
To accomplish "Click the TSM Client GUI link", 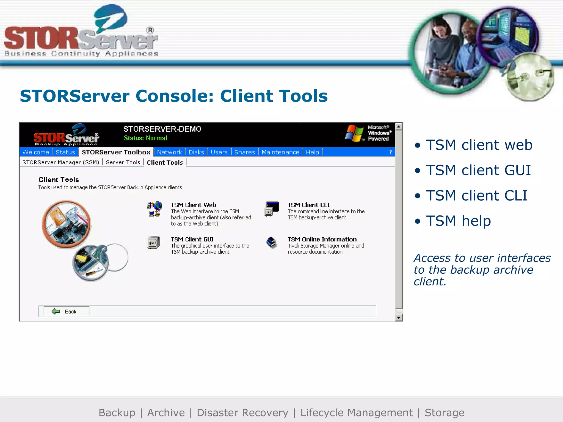I will (x=192, y=239).
